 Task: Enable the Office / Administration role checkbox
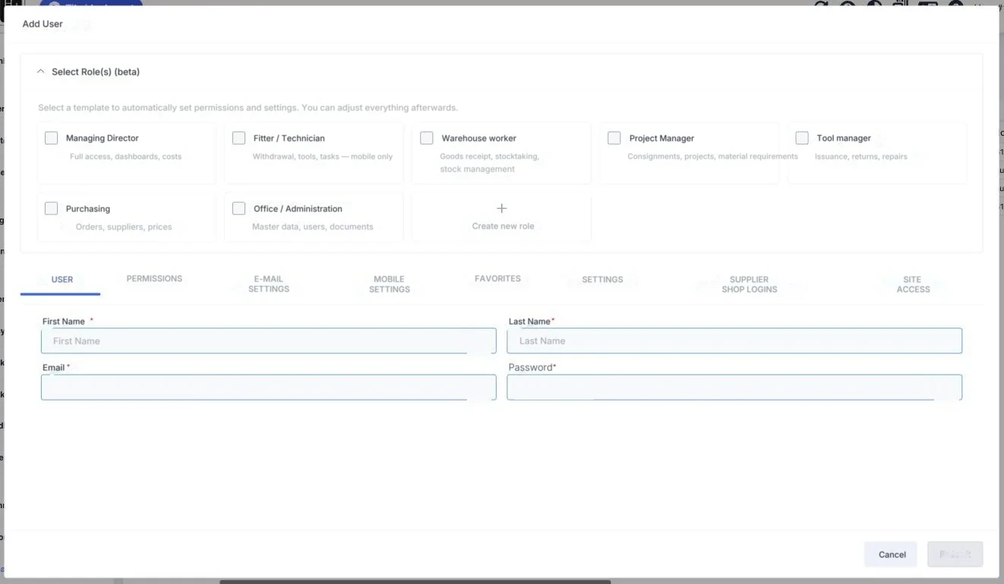(239, 209)
